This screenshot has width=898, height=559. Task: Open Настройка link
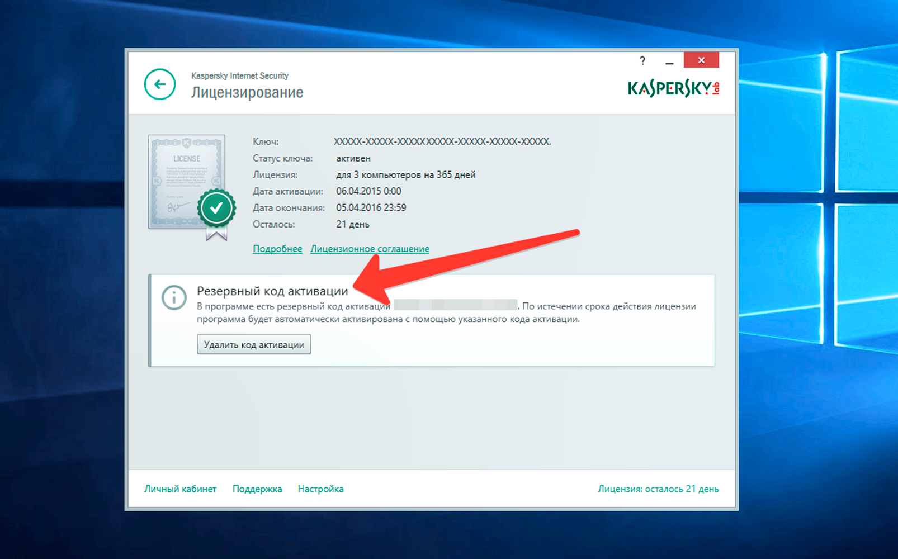pos(320,489)
